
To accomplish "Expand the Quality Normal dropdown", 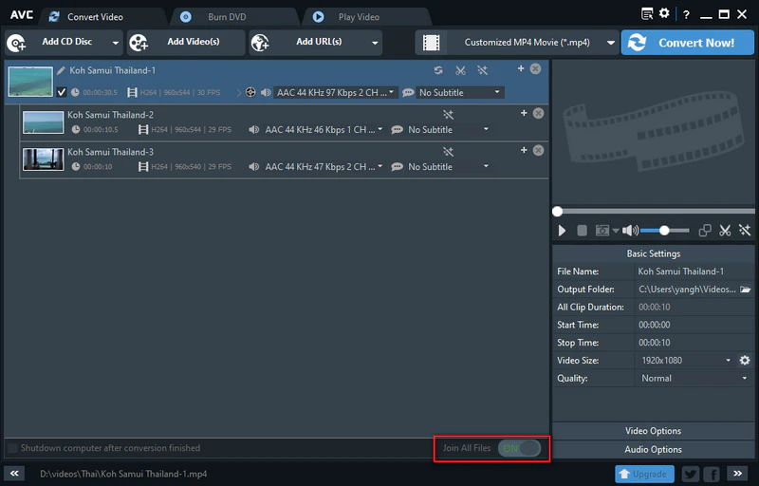I will pyautogui.click(x=694, y=379).
